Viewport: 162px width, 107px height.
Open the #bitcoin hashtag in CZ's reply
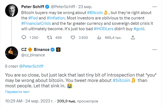tap(121, 80)
